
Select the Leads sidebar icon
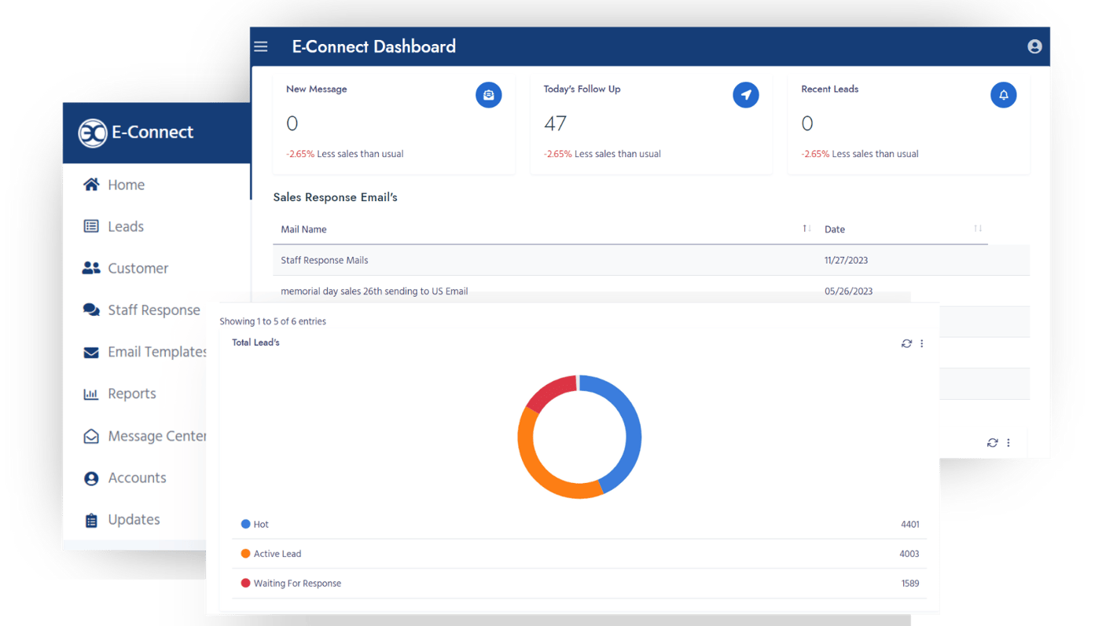(x=90, y=226)
